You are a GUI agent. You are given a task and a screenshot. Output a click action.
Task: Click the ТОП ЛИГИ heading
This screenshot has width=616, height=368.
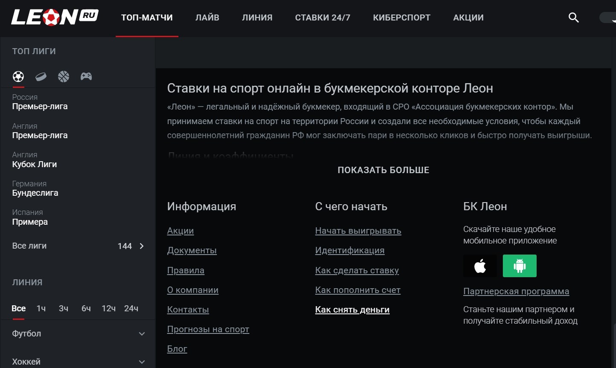[34, 51]
